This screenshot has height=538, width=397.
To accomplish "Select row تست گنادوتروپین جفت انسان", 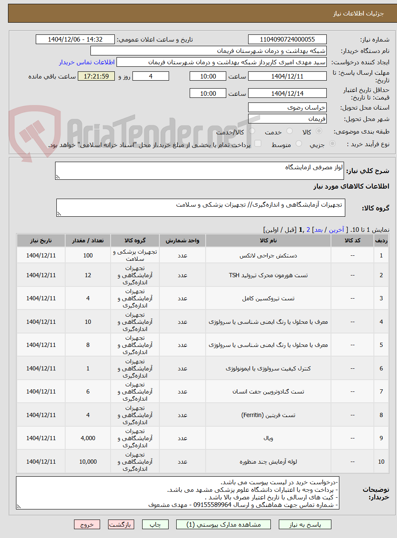I will (x=203, y=391).
